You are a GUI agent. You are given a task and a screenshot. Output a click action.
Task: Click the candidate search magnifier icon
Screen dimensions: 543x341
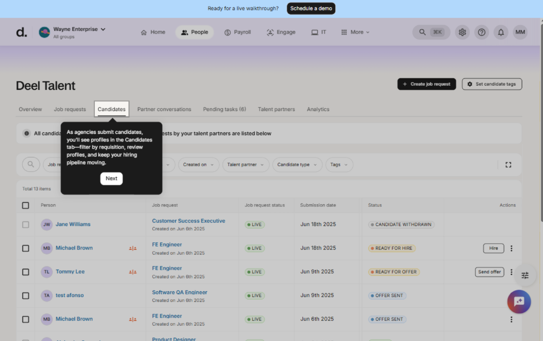pos(31,165)
